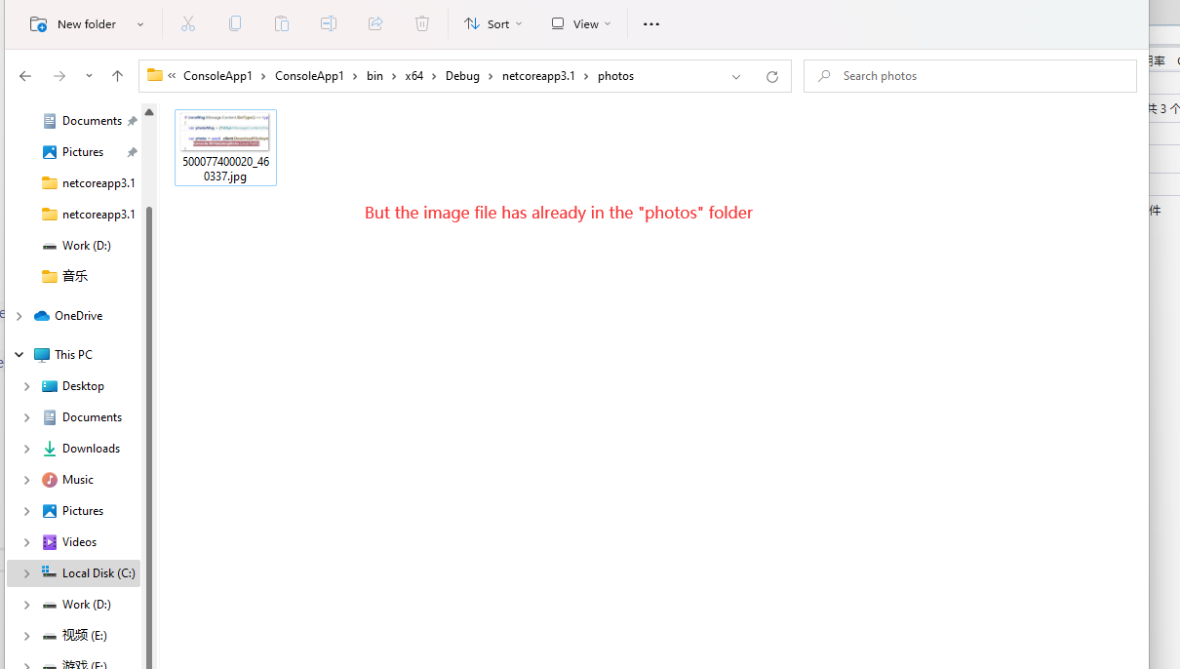Paste from clipboard using toolbar icon

tap(282, 23)
